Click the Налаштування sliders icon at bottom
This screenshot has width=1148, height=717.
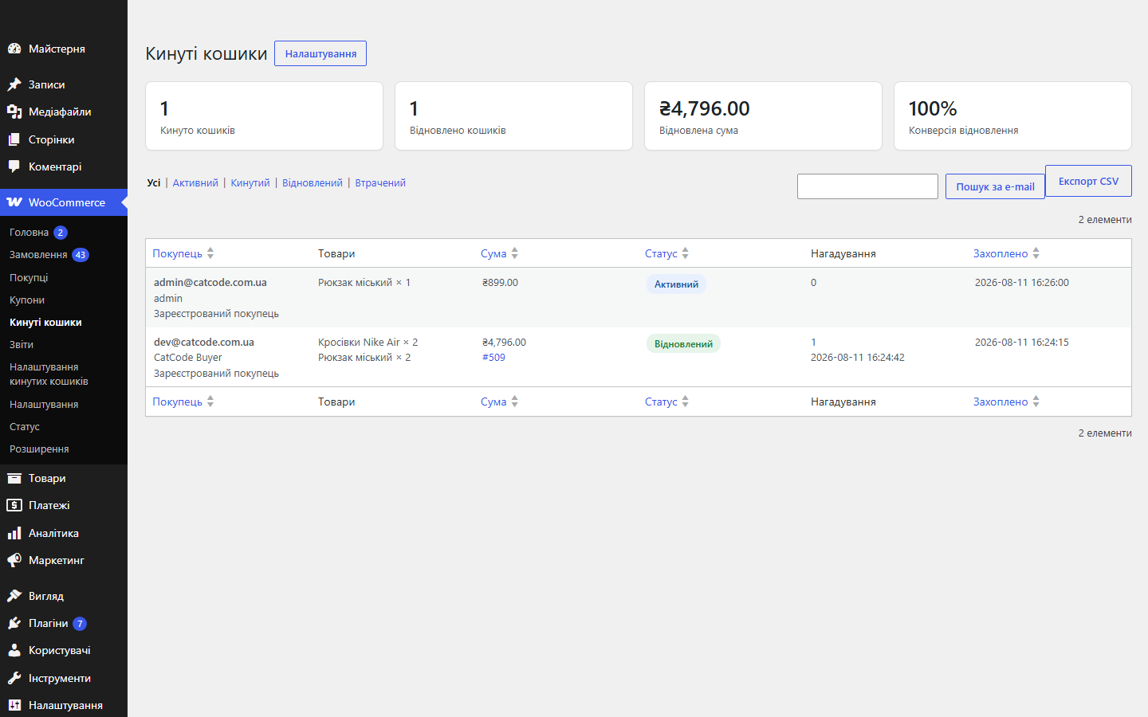click(x=14, y=705)
